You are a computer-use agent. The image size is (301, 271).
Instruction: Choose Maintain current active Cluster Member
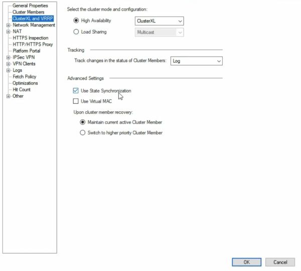coord(83,122)
